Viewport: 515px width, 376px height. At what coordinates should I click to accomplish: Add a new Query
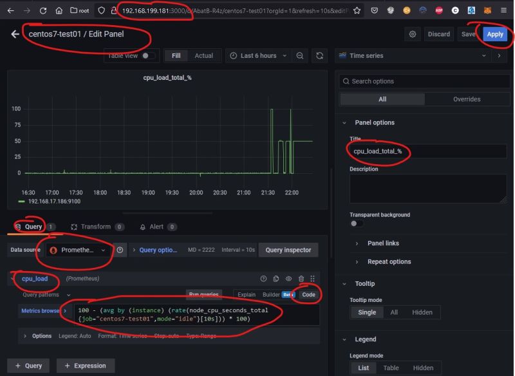28,366
